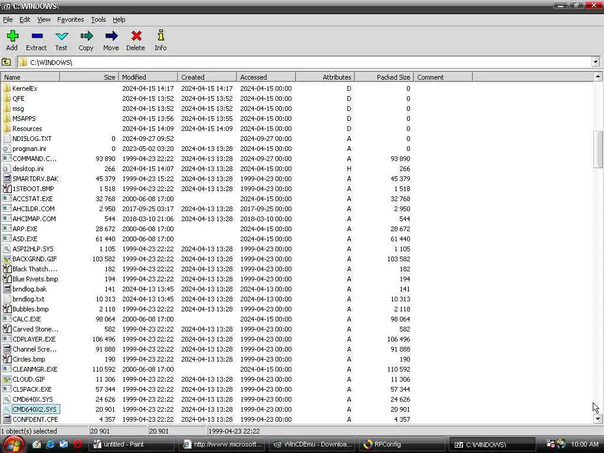Sort by the Modified column header
Viewport: 604px width, 453px height.
tap(148, 77)
